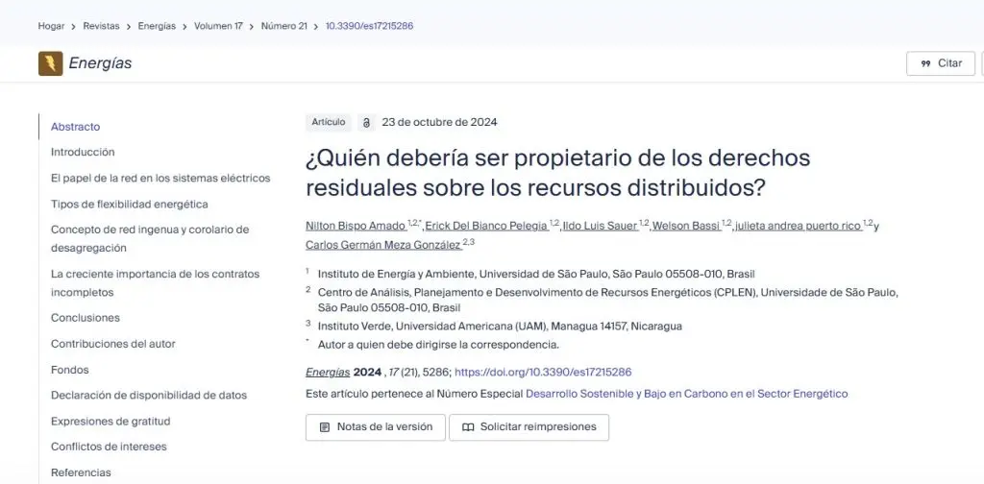Screen dimensions: 984x484
Task: Open Desarrollo Sostenible special issue link
Action: click(x=686, y=395)
